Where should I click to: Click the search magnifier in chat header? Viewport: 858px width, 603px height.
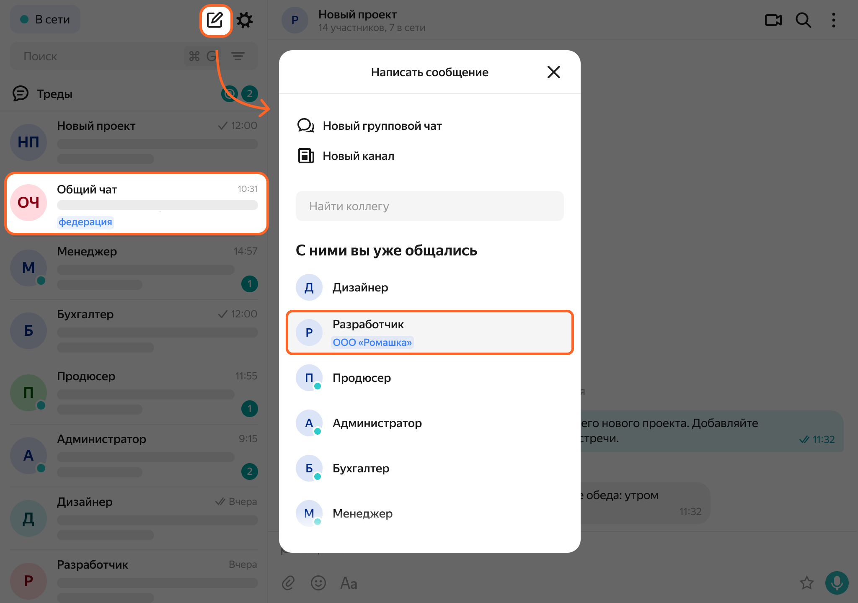[x=803, y=20]
